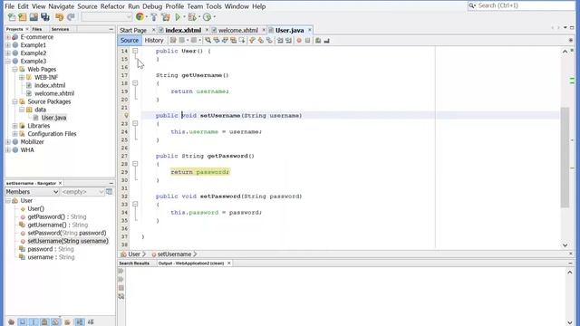The height and width of the screenshot is (326, 580).
Task: Click the Next Bookmark editor icon
Action: tap(261, 40)
